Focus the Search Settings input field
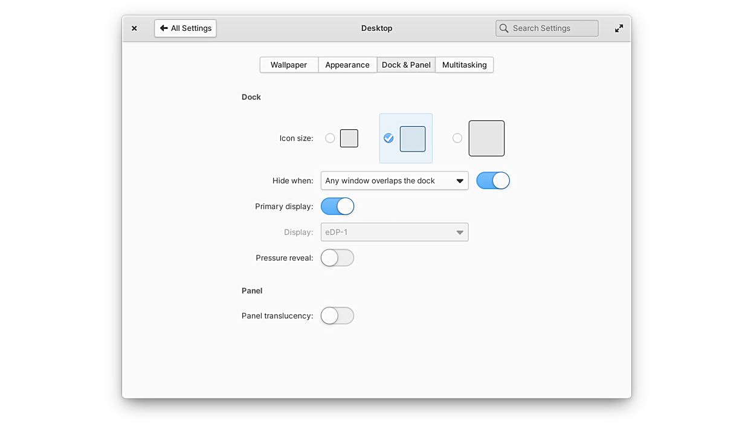This screenshot has width=754, height=424. [x=552, y=28]
